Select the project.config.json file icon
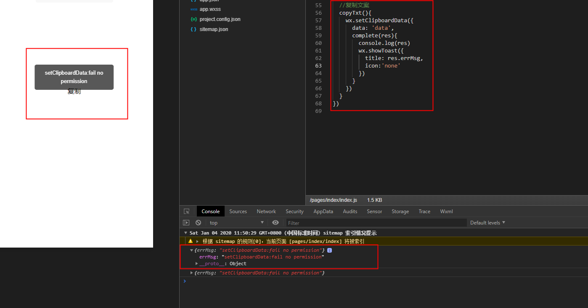The height and width of the screenshot is (308, 588). point(193,19)
